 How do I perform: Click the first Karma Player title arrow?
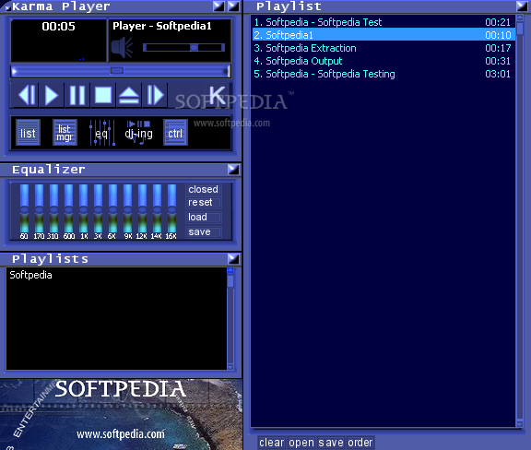coord(218,6)
